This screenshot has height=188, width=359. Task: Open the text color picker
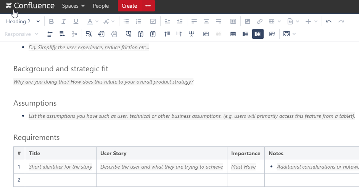tap(92, 21)
